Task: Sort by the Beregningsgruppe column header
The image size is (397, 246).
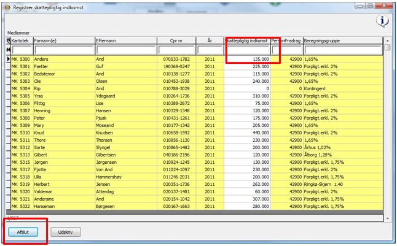Action: [343, 40]
